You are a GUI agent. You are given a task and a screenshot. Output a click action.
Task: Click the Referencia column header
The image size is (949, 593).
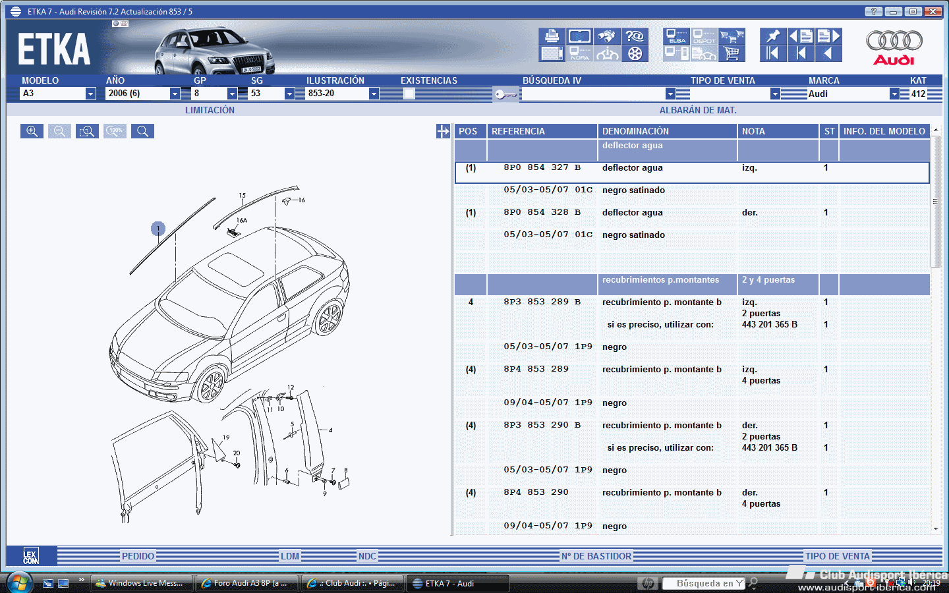[542, 131]
